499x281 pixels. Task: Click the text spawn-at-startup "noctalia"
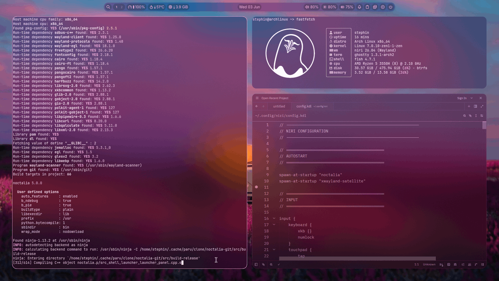[x=311, y=175]
